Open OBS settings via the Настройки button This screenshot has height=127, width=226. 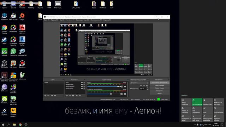pos(160,91)
